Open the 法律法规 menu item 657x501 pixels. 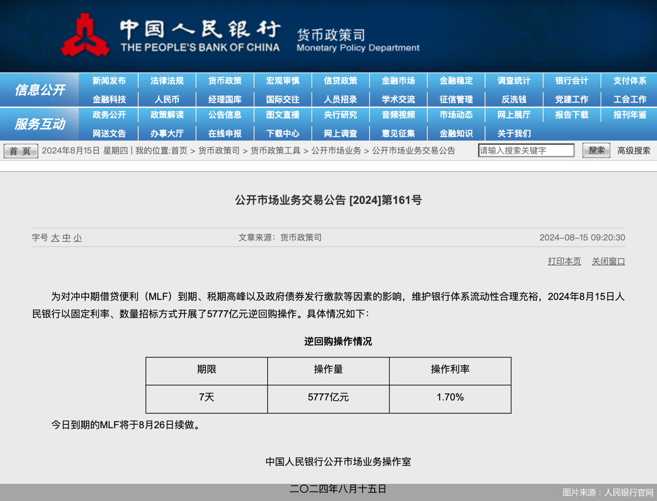[x=167, y=81]
